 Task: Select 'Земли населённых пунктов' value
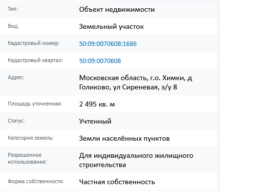124,138
